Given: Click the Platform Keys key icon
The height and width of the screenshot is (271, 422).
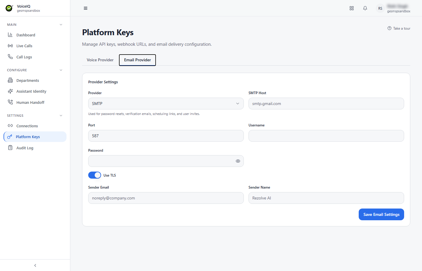Looking at the screenshot, I should 10,137.
